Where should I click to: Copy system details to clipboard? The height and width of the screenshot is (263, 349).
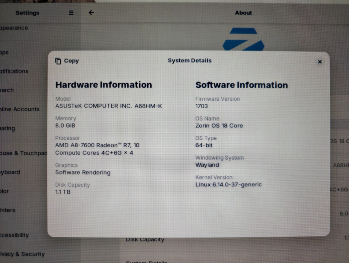67,61
